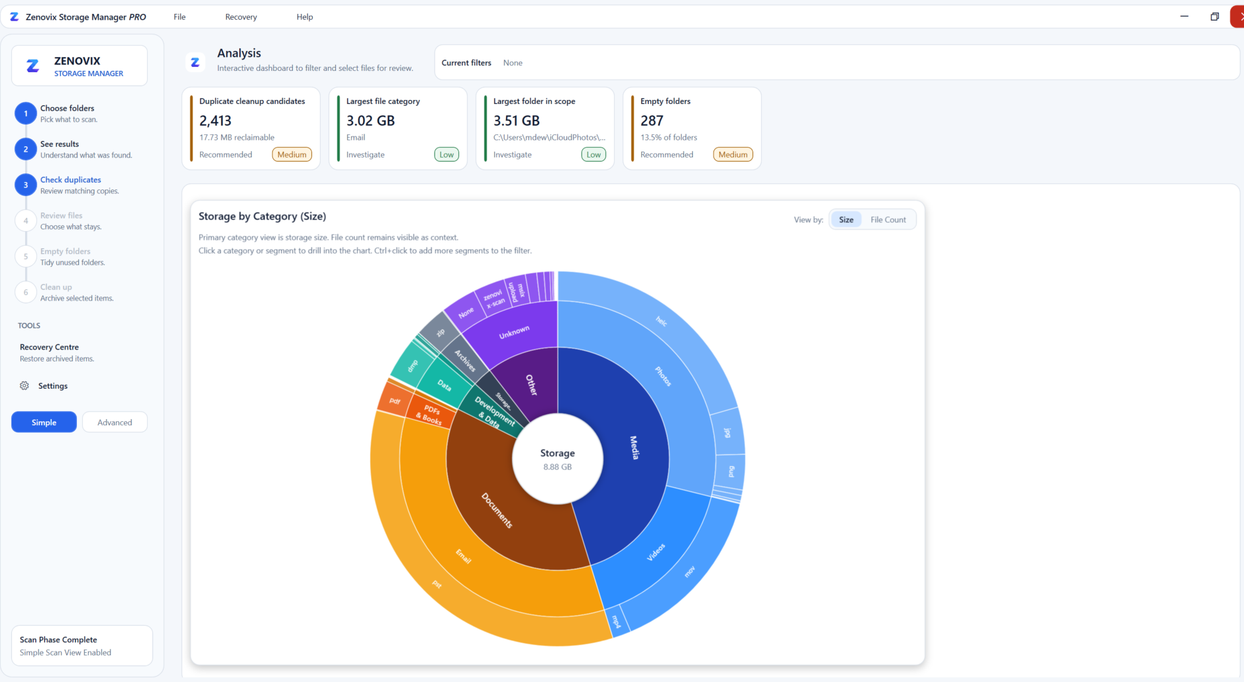Image resolution: width=1244 pixels, height=682 pixels.
Task: View chart by File Count
Action: point(888,219)
